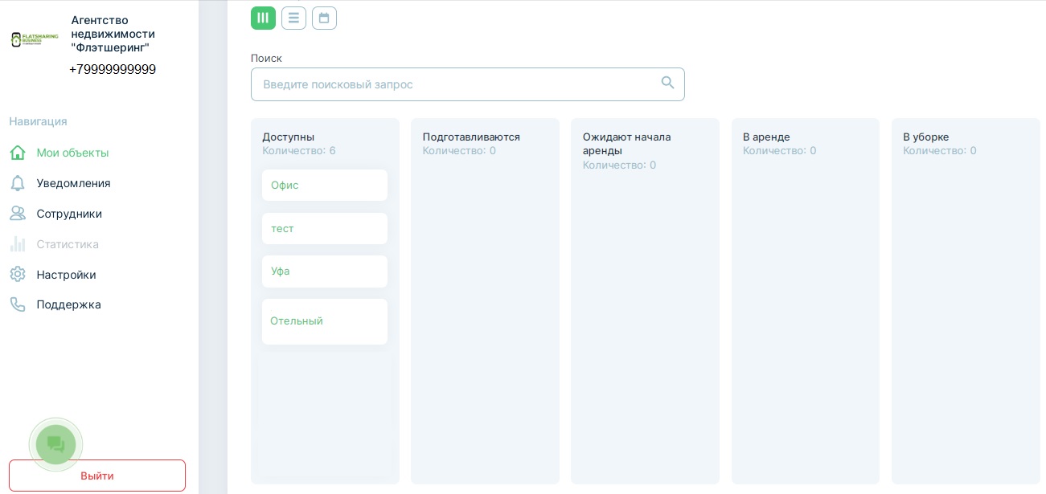
Task: Open the Уведомления menu item
Action: click(73, 183)
